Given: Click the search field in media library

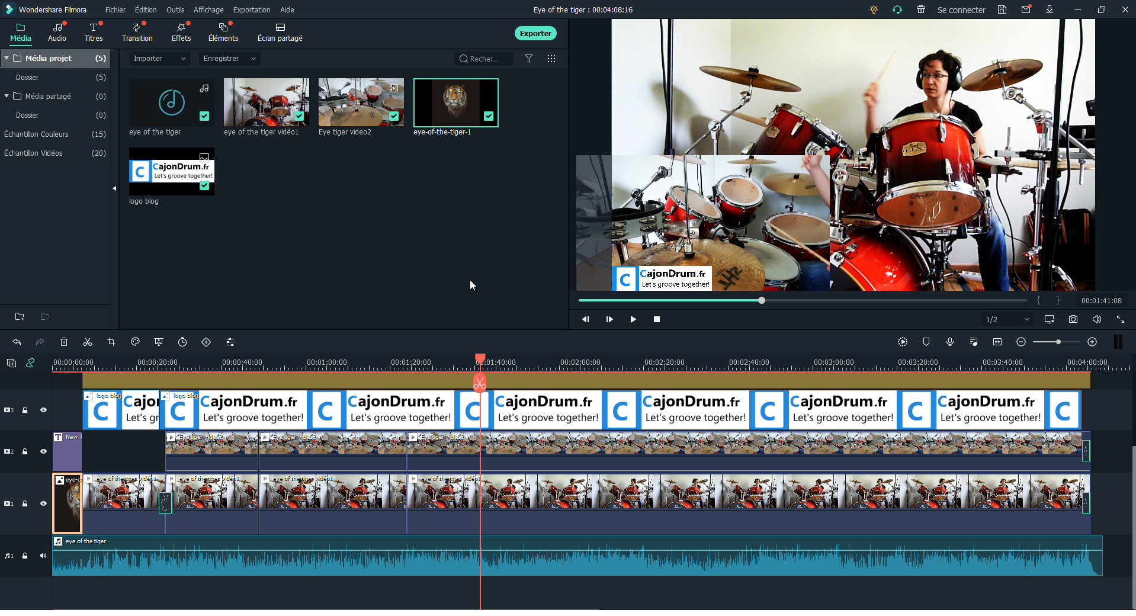Looking at the screenshot, I should pos(484,59).
